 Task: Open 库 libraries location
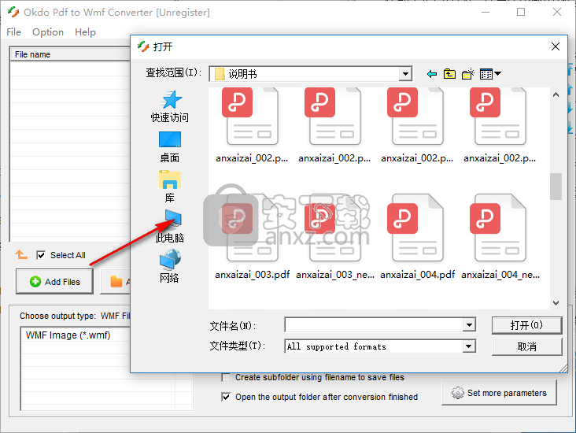tap(170, 187)
